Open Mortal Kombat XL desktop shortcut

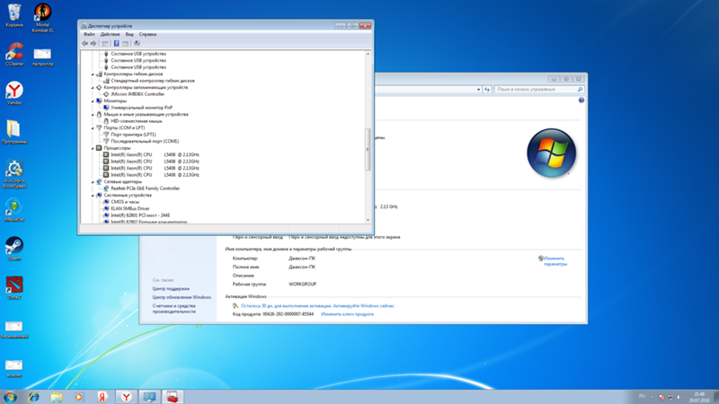tap(42, 17)
